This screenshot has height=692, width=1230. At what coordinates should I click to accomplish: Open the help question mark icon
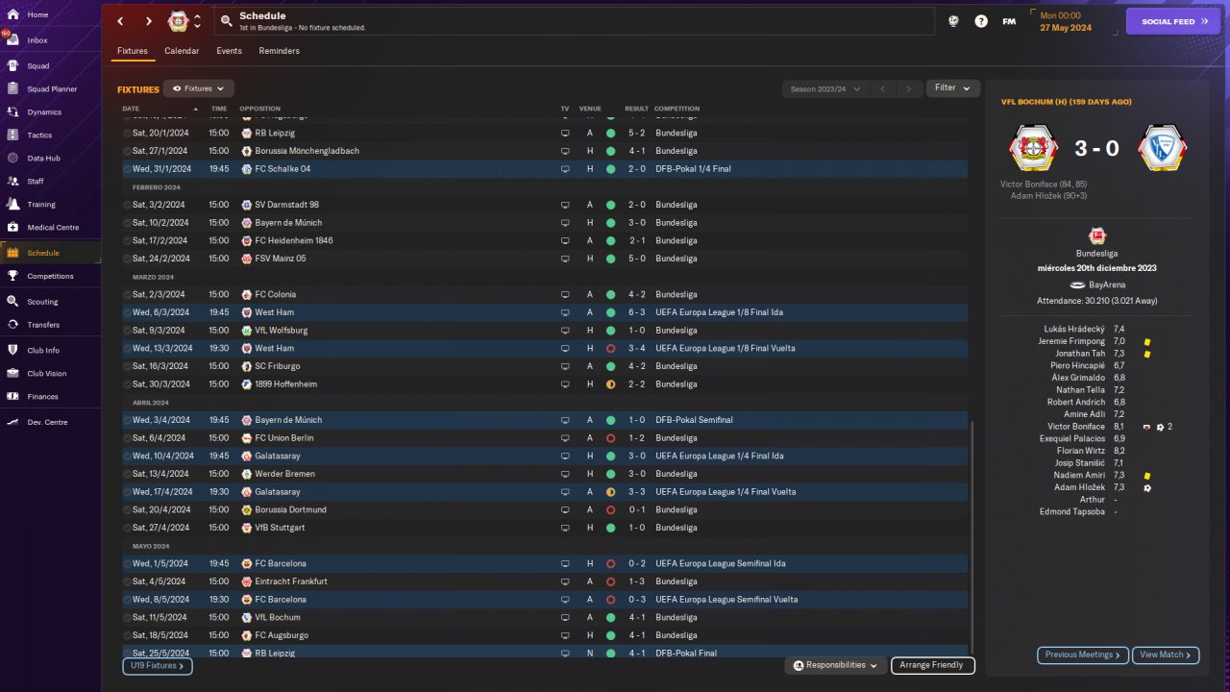pos(981,21)
